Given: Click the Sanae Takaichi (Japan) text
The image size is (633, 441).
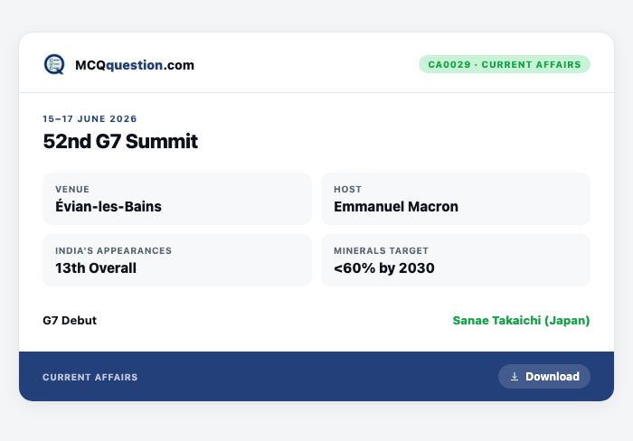Looking at the screenshot, I should click(521, 321).
